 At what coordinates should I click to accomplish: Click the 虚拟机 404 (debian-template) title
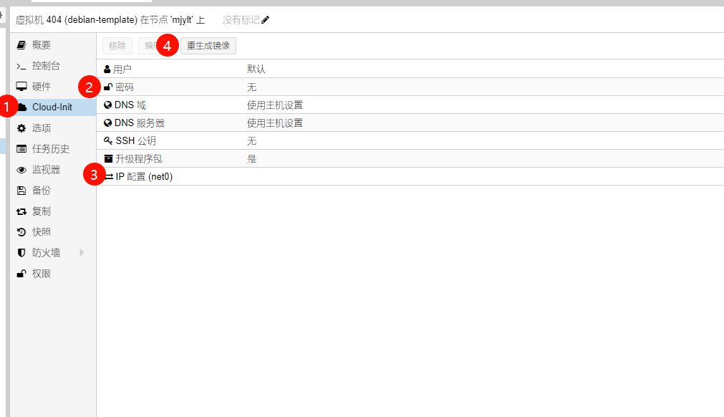(x=77, y=20)
